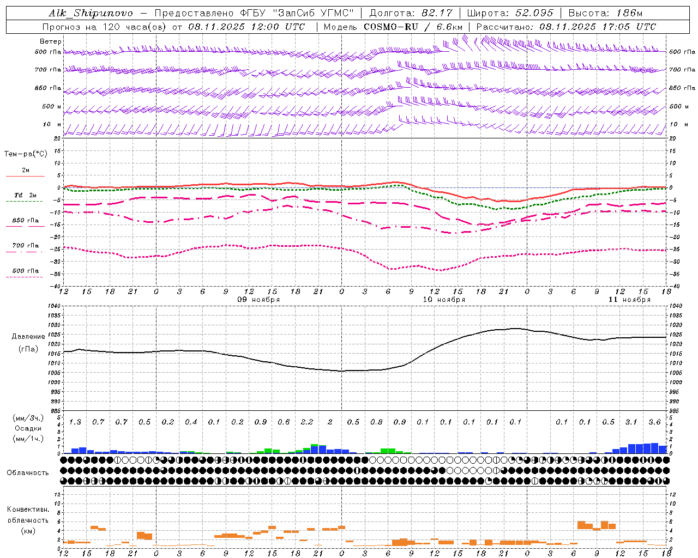The width and height of the screenshot is (698, 558).
Task: Click the precipitation value "1.3"
Action: tap(75, 422)
